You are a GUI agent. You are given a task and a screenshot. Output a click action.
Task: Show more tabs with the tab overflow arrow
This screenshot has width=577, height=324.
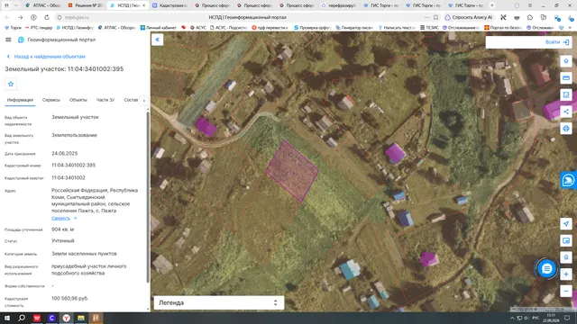pyautogui.click(x=144, y=100)
